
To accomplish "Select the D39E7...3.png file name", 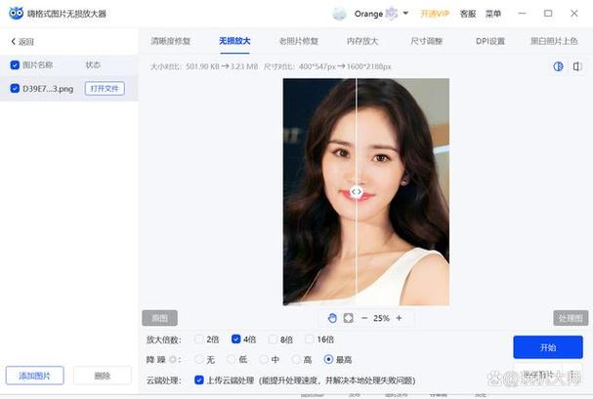I will (48, 89).
